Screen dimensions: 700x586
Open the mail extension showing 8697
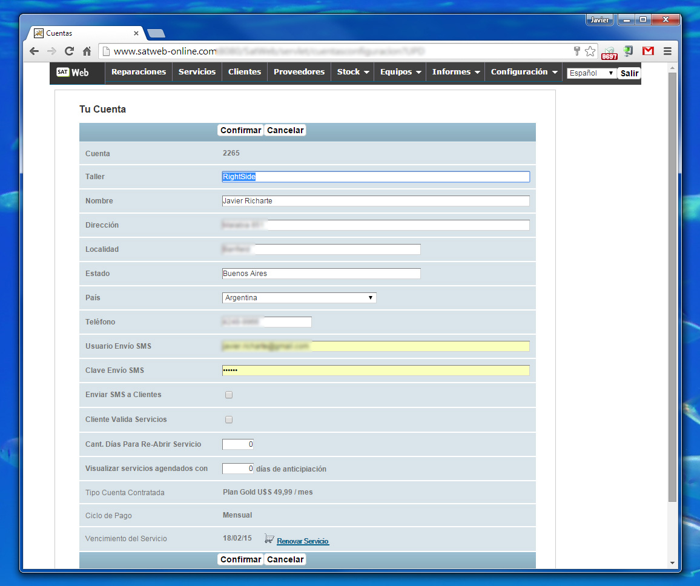click(609, 53)
